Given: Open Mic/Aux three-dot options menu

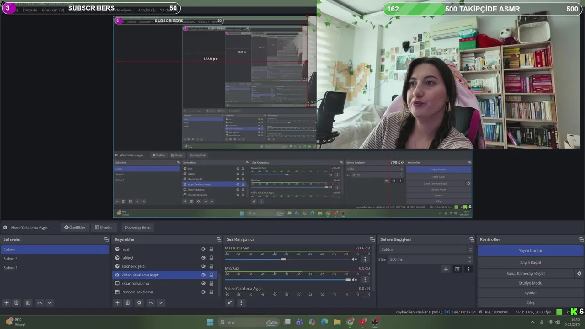Looking at the screenshot, I should tap(365, 280).
